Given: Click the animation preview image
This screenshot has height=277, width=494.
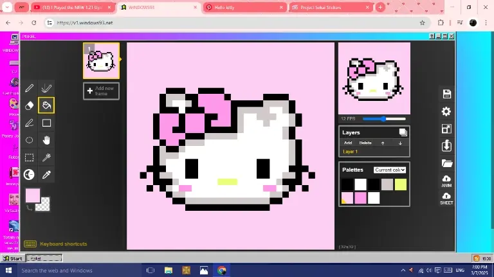Looking at the screenshot, I should point(374,78).
